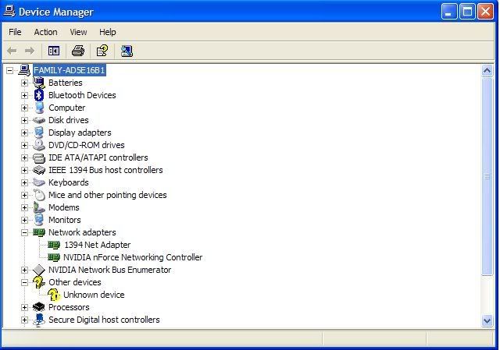Select the Mice and other pointing devices label
Image resolution: width=500 pixels, height=350 pixels.
[108, 195]
